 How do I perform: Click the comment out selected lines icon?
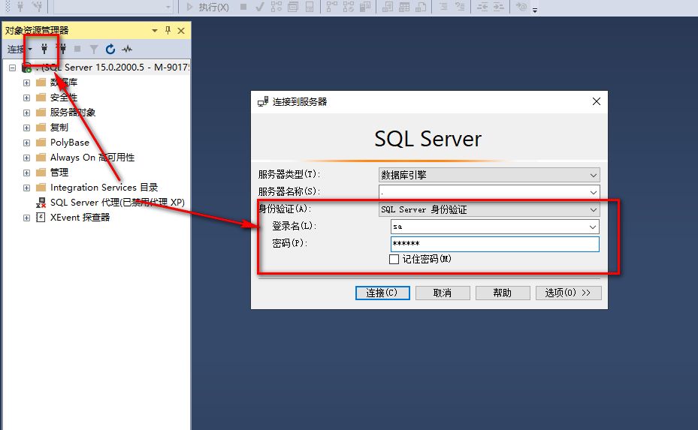[443, 7]
